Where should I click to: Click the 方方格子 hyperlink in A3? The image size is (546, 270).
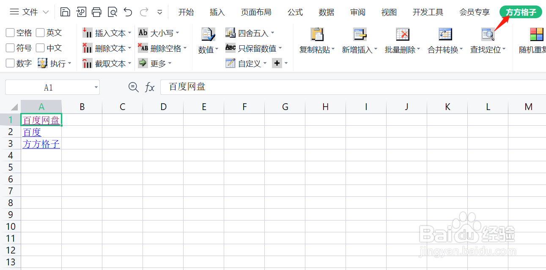click(41, 144)
